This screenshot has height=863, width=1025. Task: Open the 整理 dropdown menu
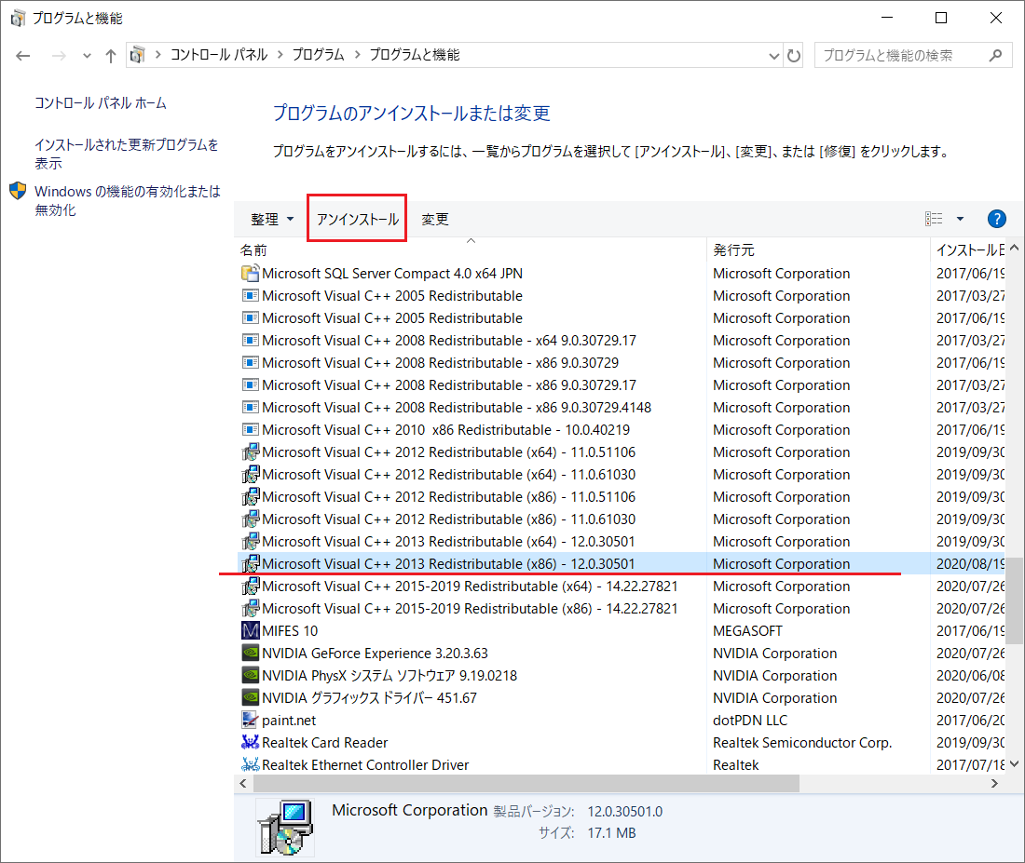coord(272,220)
